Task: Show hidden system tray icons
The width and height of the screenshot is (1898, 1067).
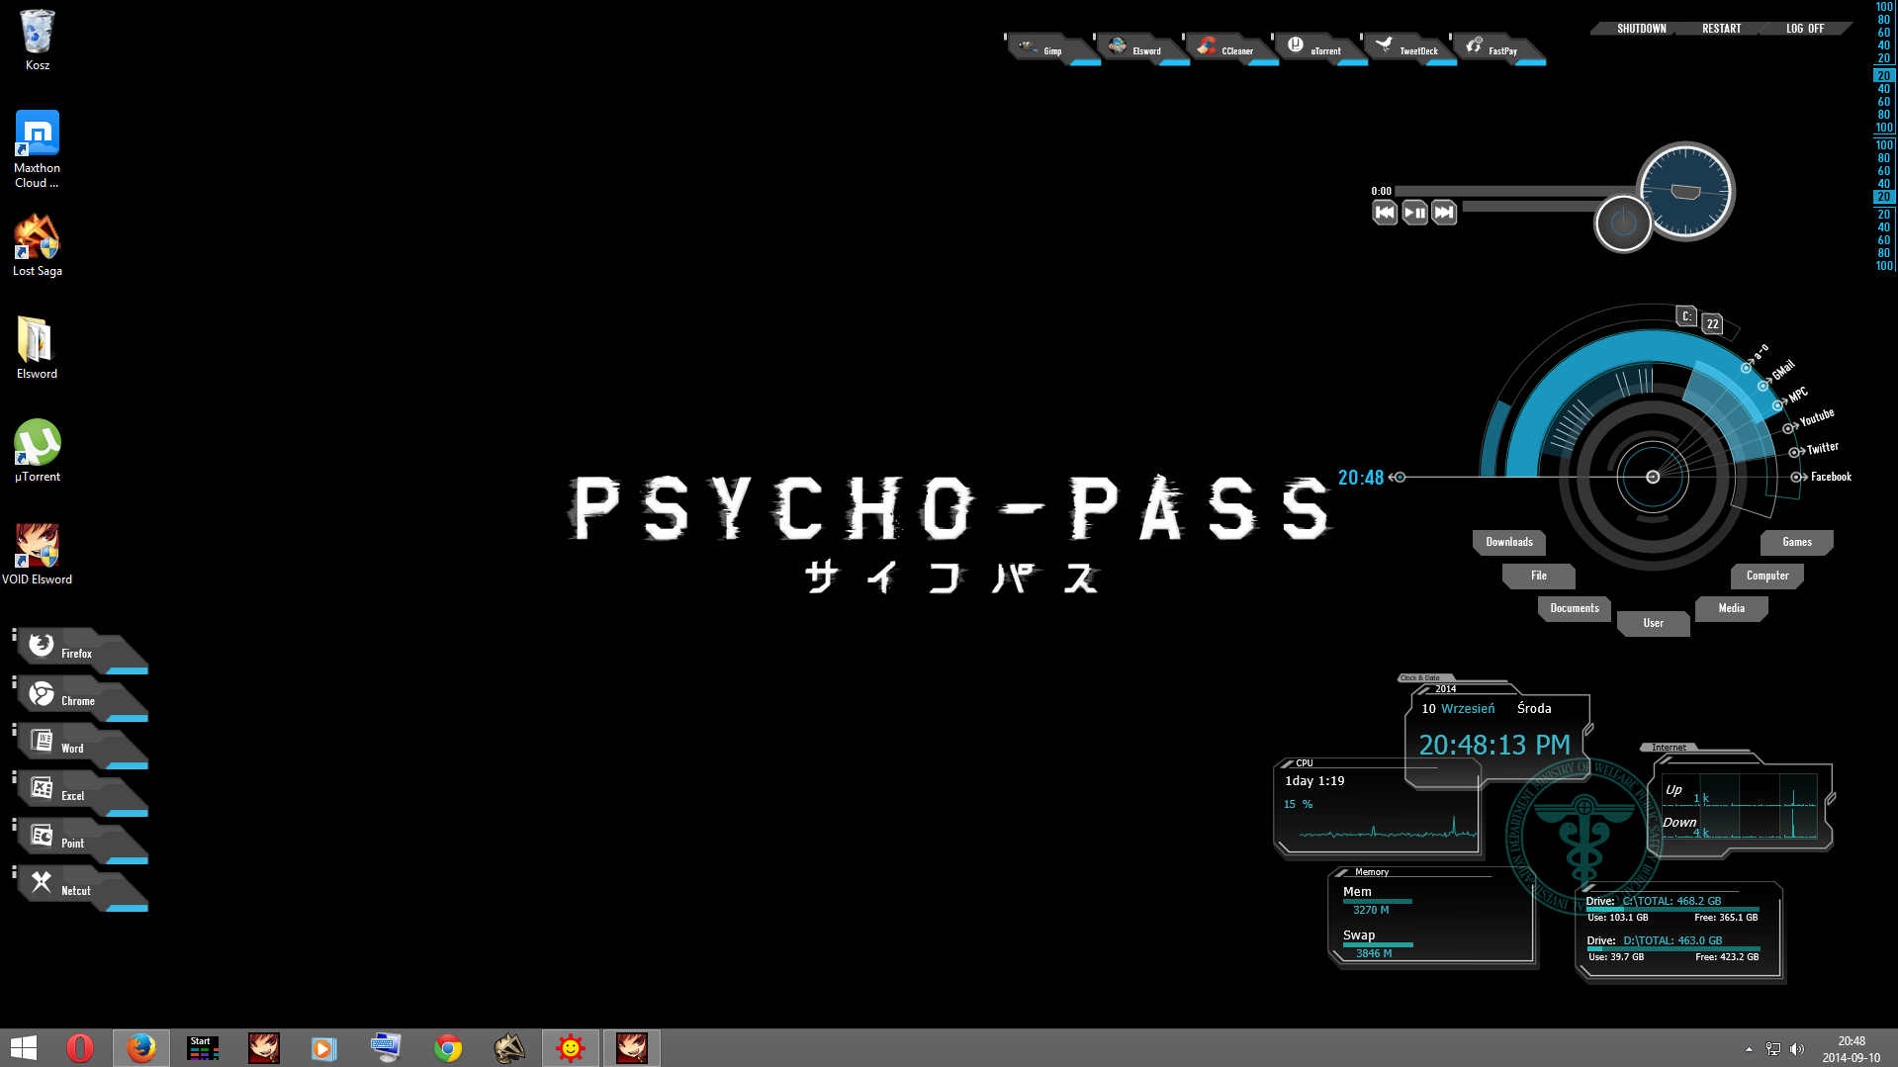Action: point(1749,1049)
